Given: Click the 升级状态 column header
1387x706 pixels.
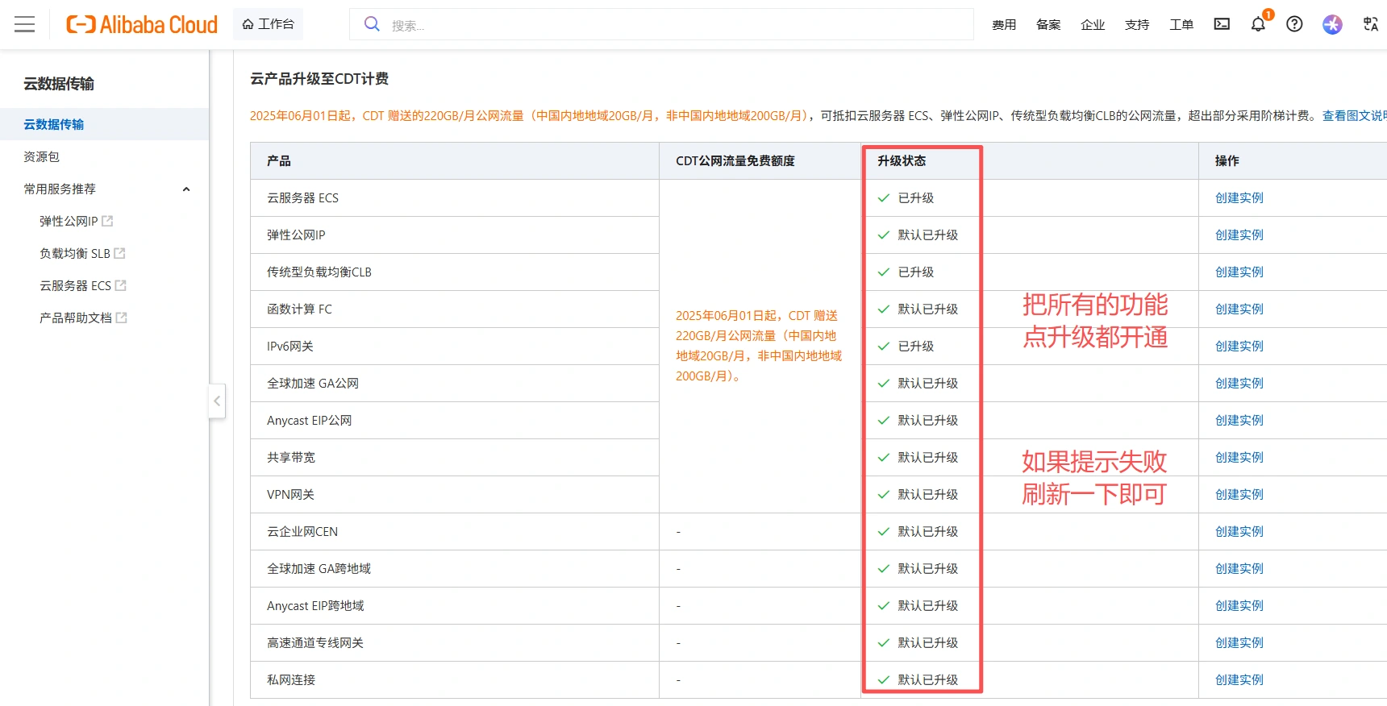Looking at the screenshot, I should coord(902,160).
